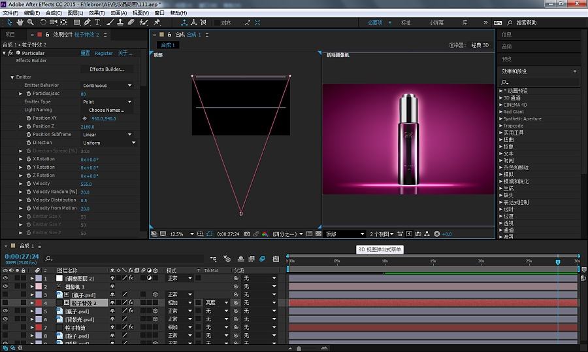Click the timeline zoom slider at bottom

point(299,348)
